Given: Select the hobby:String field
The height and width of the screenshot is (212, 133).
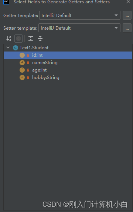Looking at the screenshot, I should coord(68,77).
